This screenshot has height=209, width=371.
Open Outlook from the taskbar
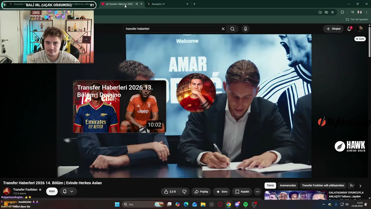(x=194, y=204)
